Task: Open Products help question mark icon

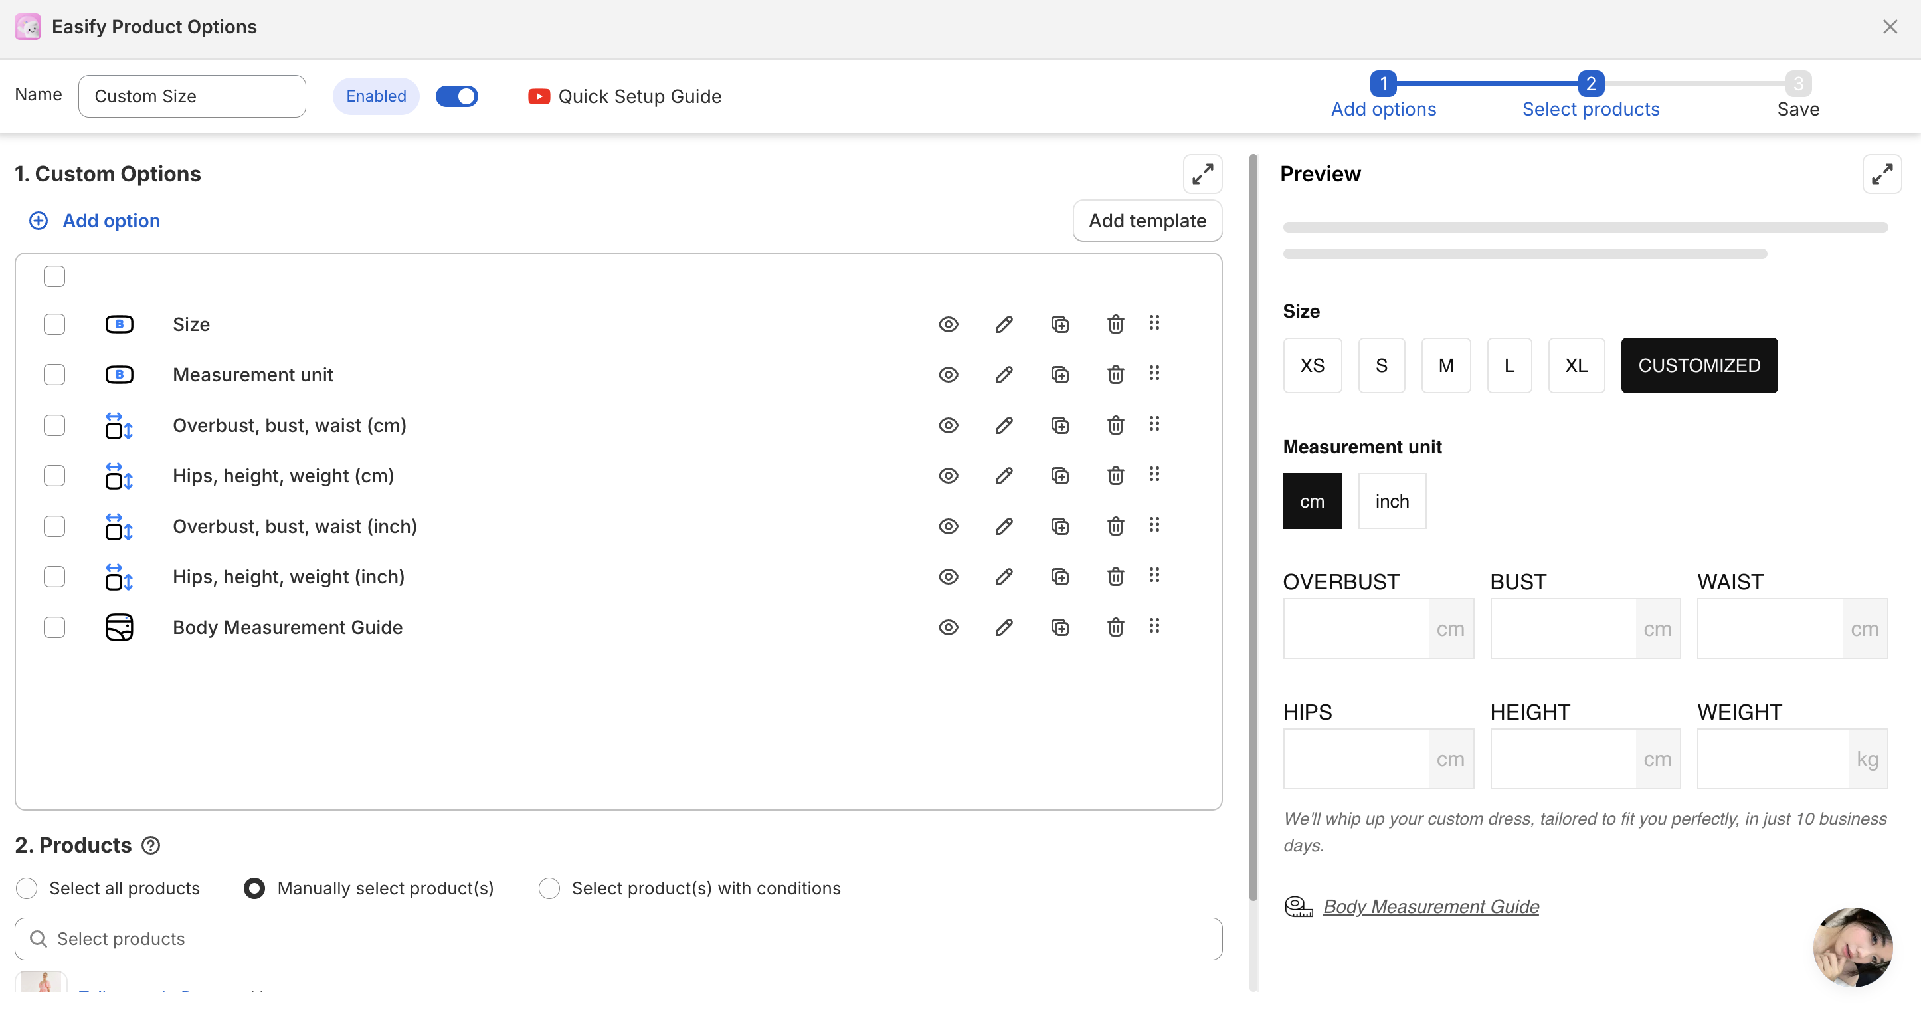Action: 151,845
